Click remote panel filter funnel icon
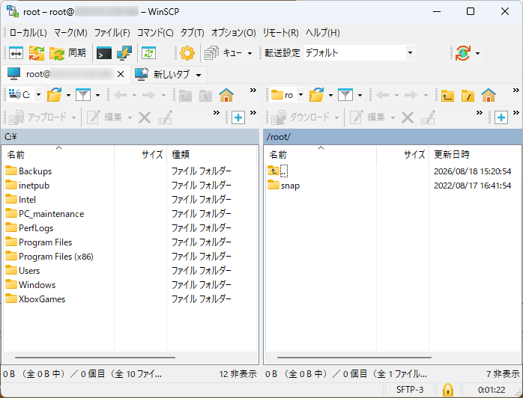523x398 pixels. click(345, 95)
